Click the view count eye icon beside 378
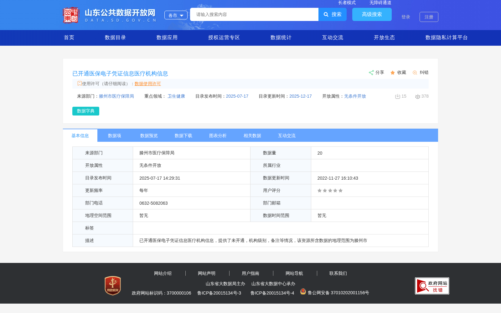 418,96
